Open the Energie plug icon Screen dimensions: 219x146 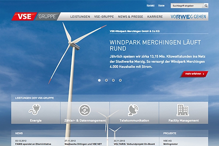[x=36, y=110]
